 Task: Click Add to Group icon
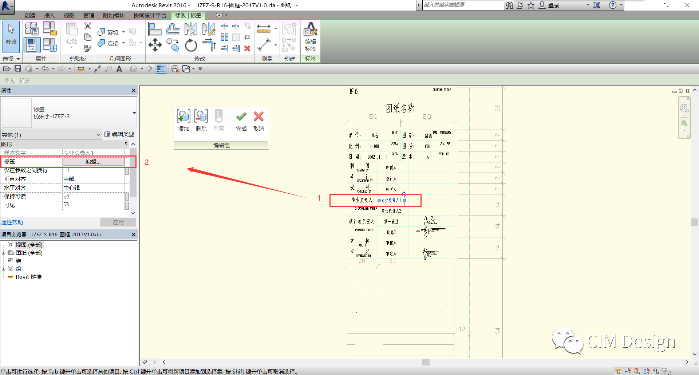pyautogui.click(x=183, y=121)
